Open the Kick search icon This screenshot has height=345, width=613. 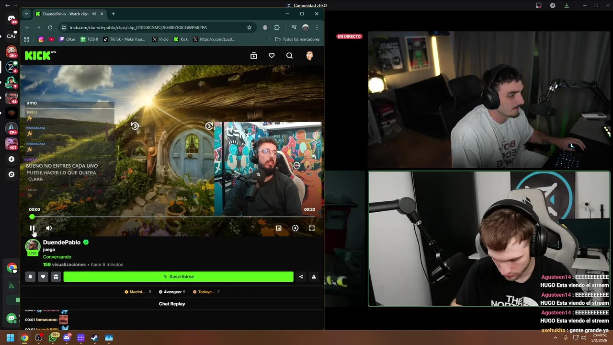click(289, 56)
